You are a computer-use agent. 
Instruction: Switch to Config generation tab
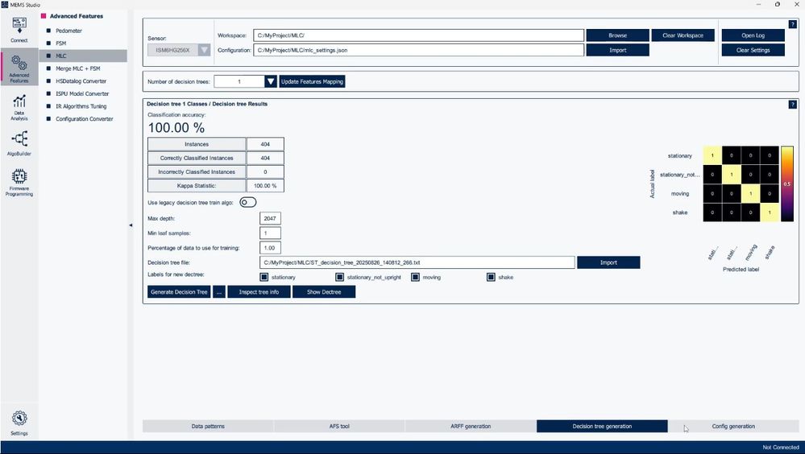733,427
